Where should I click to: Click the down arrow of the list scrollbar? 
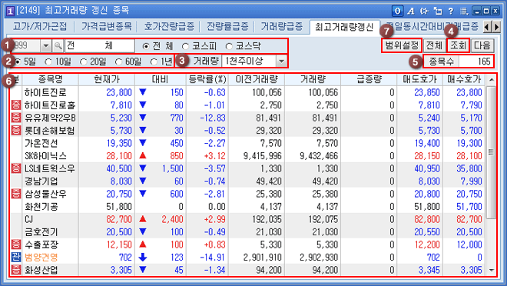pyautogui.click(x=492, y=270)
